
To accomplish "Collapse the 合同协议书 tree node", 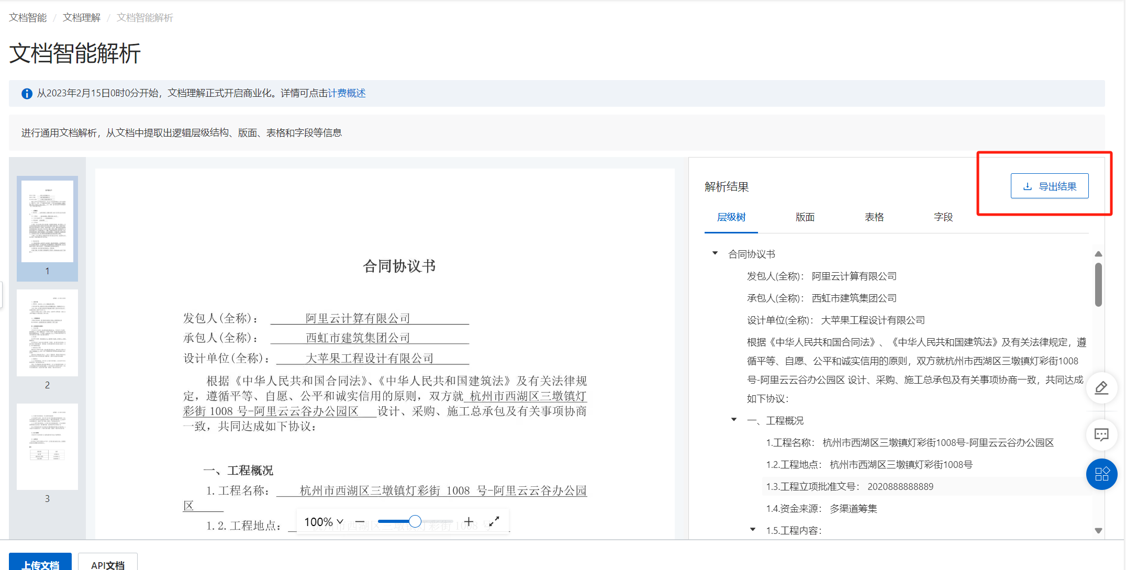I will click(715, 253).
